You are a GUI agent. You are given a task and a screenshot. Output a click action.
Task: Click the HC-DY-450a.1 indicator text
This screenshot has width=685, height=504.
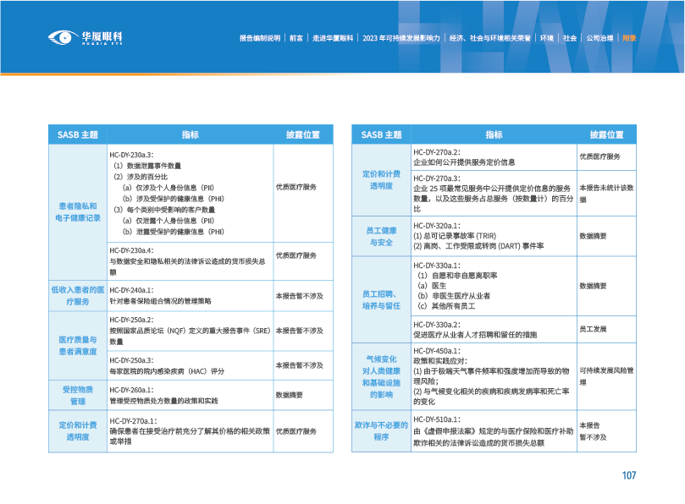point(437,350)
